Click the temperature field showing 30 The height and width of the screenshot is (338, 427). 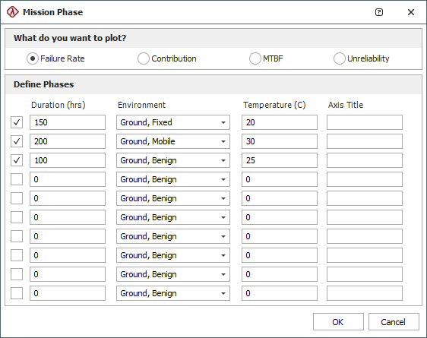tap(280, 141)
